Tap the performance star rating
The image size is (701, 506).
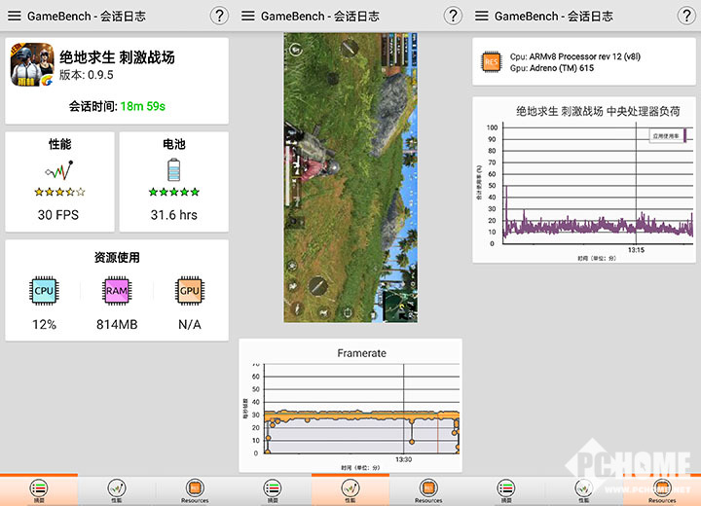point(59,193)
